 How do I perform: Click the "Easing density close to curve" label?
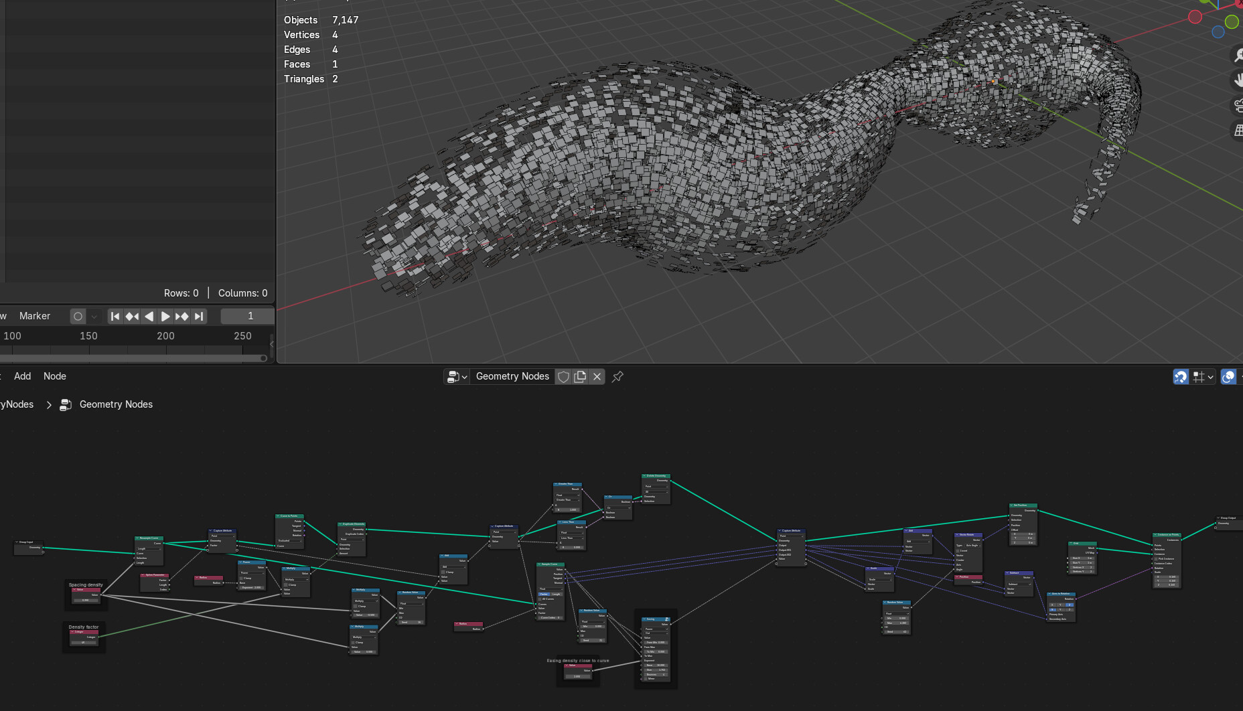pos(578,661)
